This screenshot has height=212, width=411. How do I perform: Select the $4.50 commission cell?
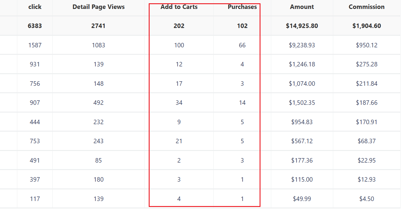(367, 199)
